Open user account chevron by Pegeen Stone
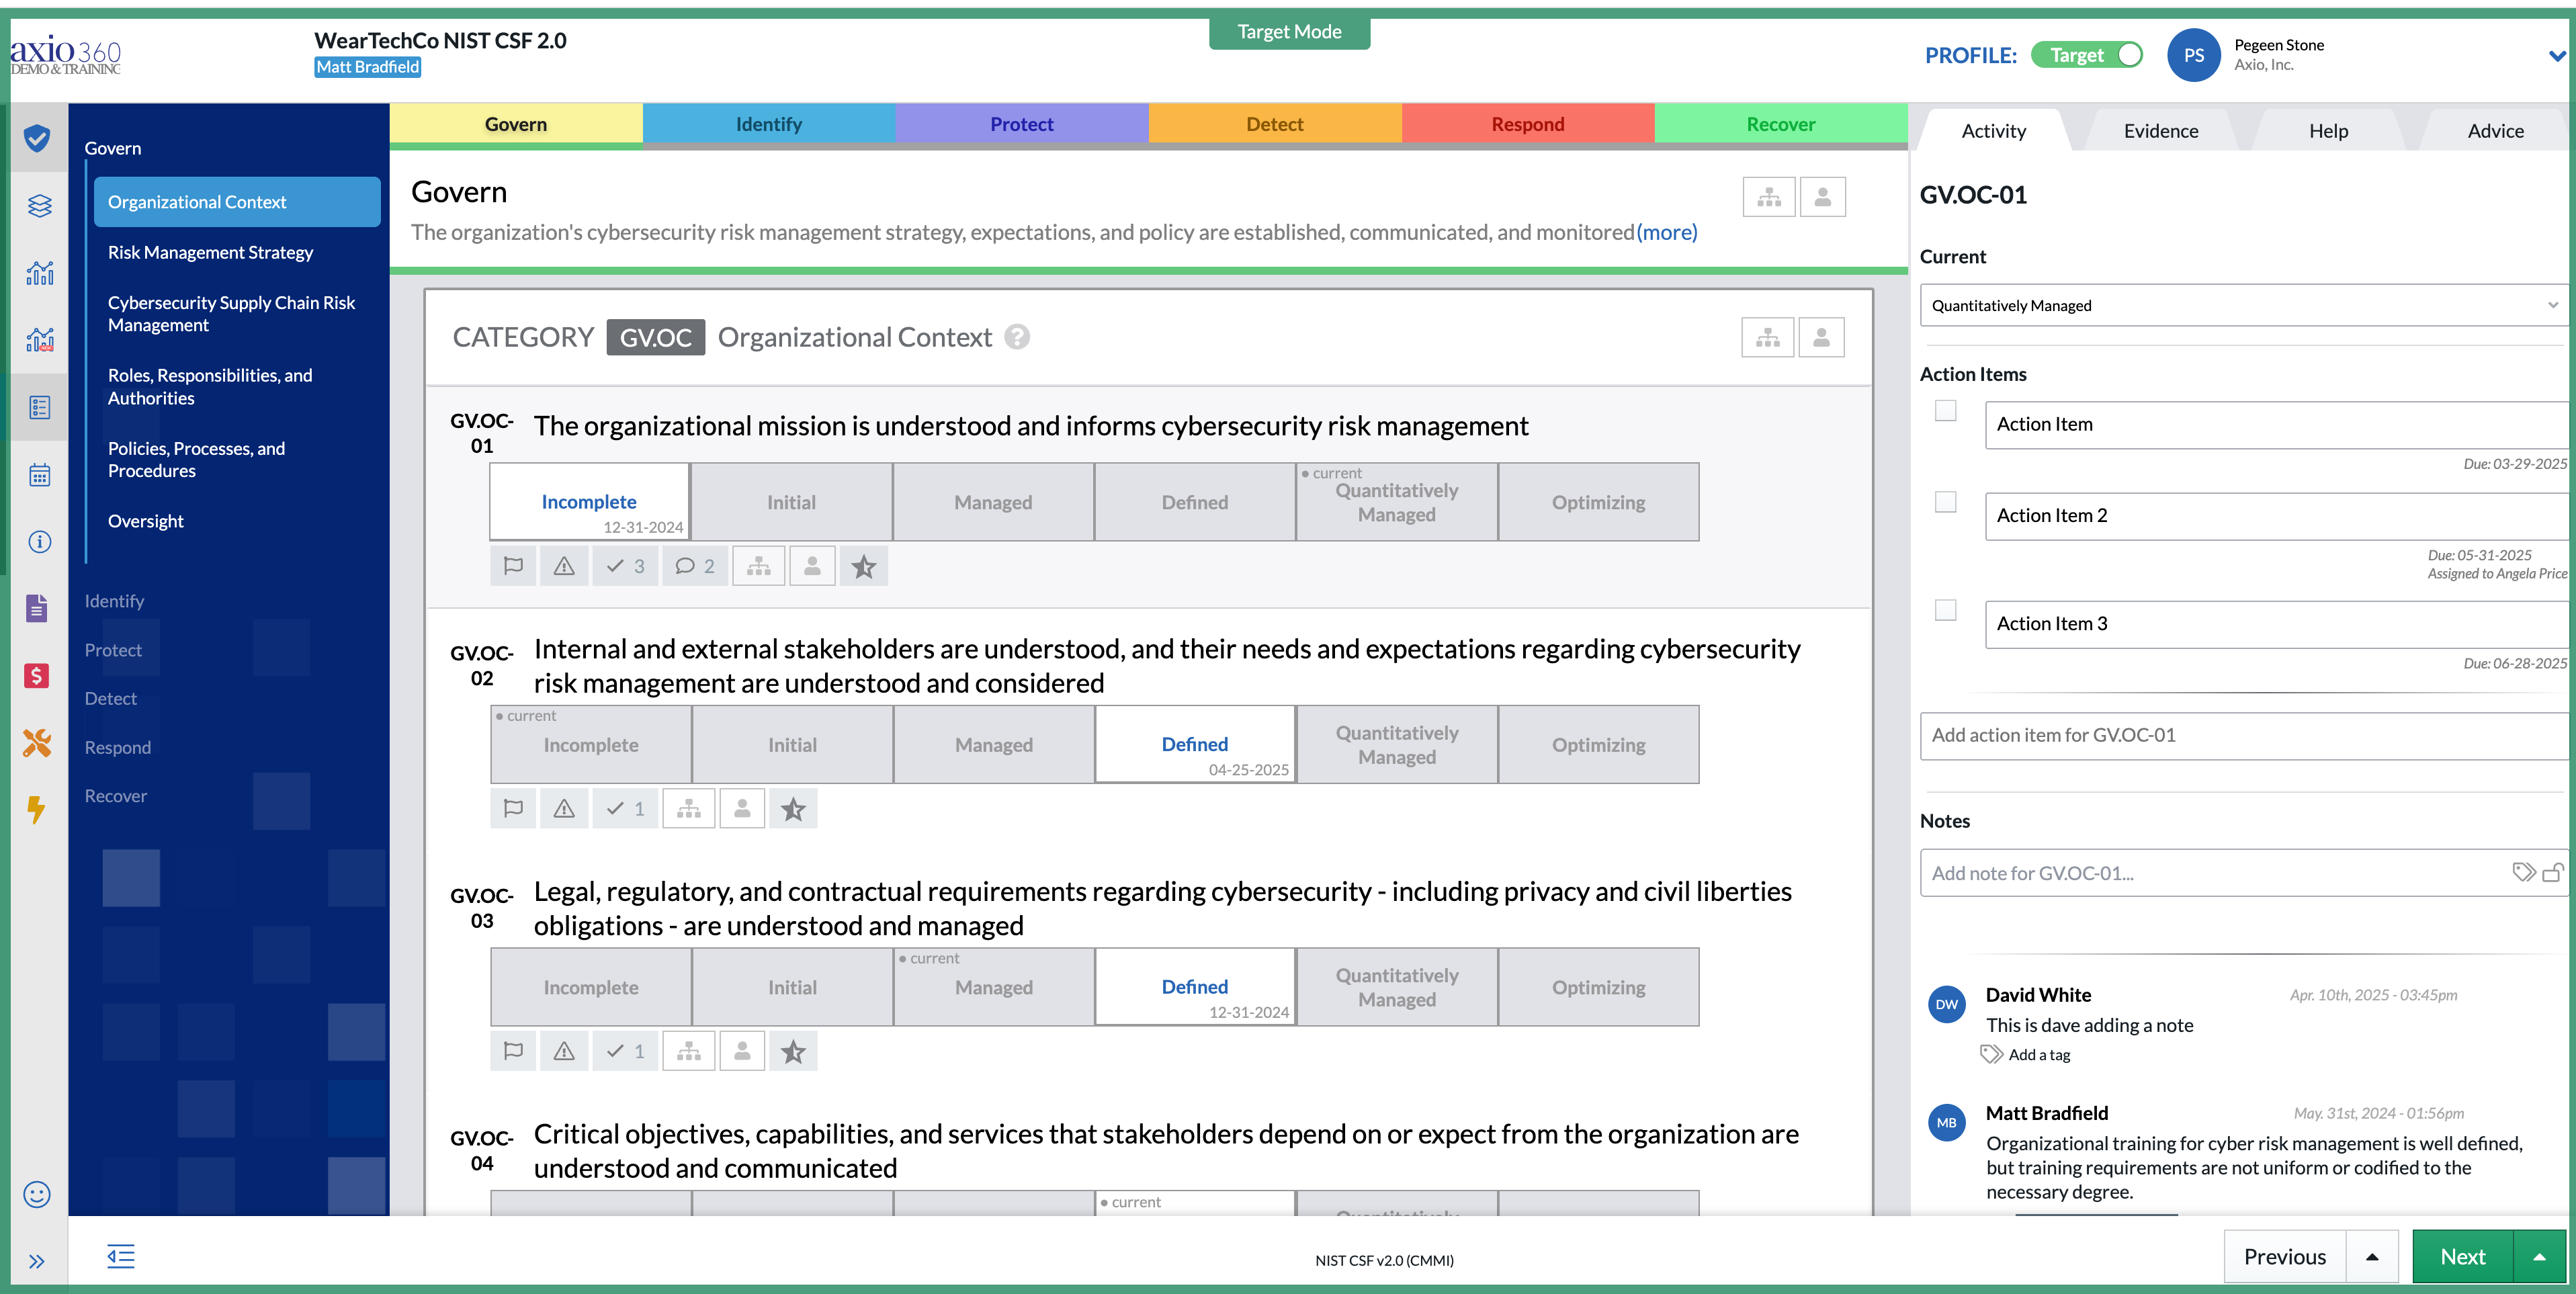This screenshot has width=2576, height=1294. (2557, 56)
